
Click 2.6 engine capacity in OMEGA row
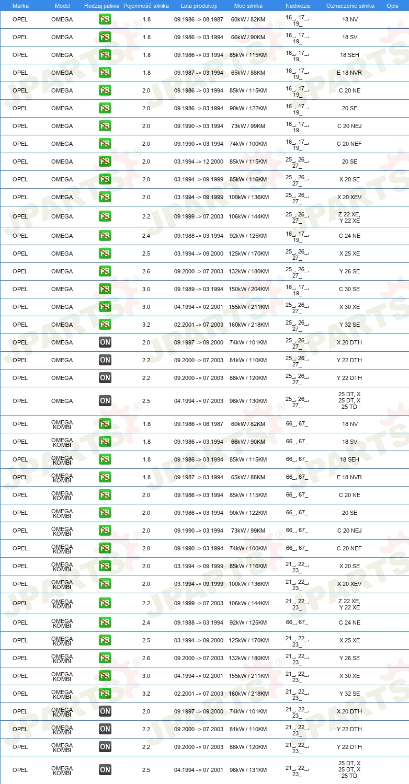coord(146,272)
